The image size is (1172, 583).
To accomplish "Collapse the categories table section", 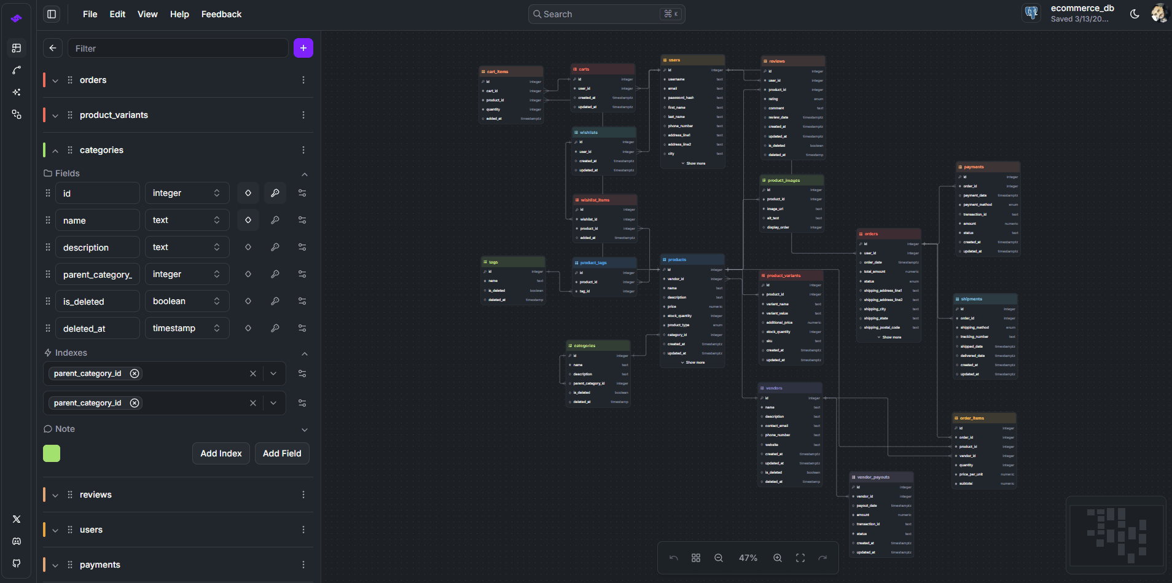I will coord(55,149).
